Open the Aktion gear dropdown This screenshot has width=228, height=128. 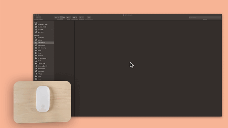point(68,17)
